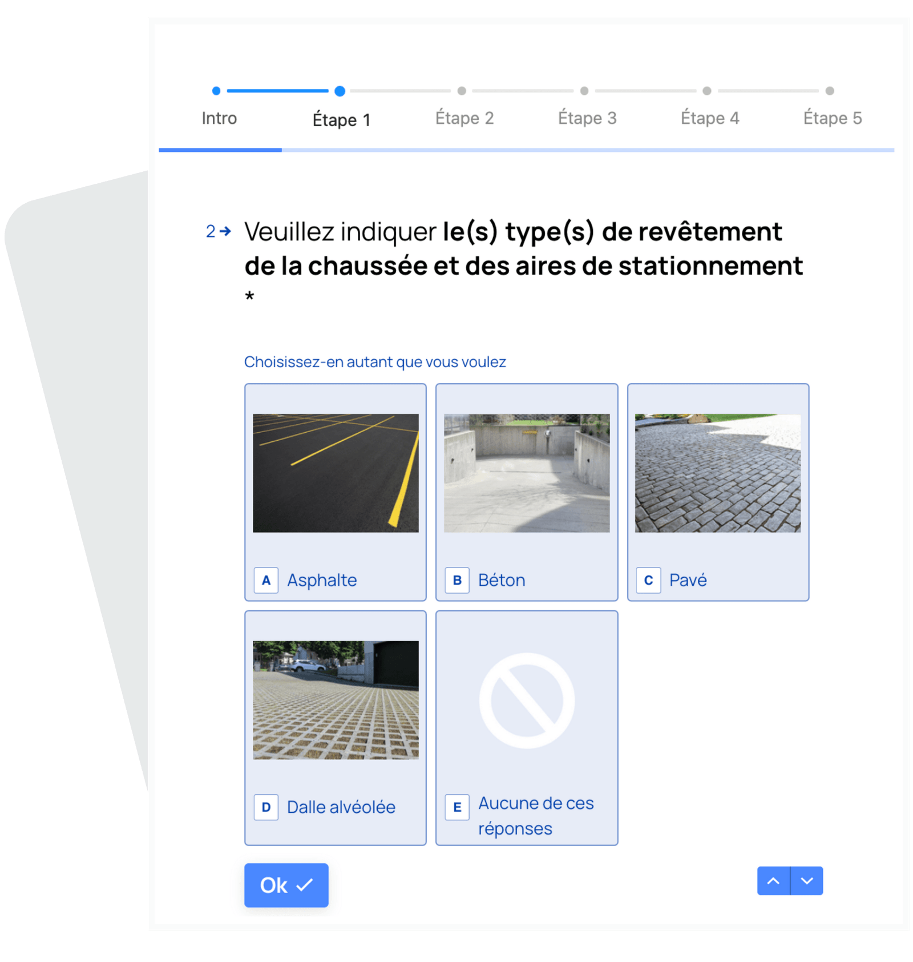
Task: Click the blue arrow beside question number 2
Action: 226,231
